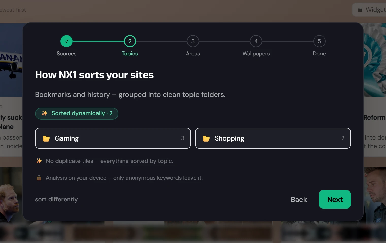Click the Sources step label
This screenshot has width=386, height=243.
click(67, 54)
